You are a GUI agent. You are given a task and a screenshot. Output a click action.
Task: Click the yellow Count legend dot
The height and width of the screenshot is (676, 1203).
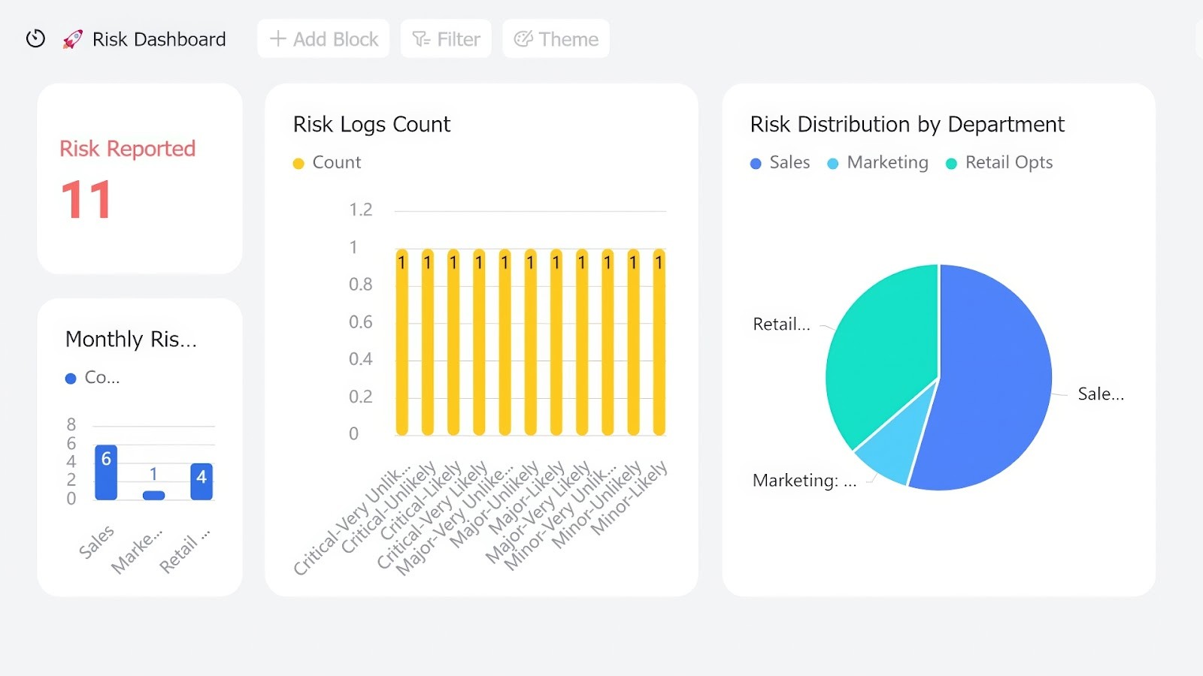point(298,162)
